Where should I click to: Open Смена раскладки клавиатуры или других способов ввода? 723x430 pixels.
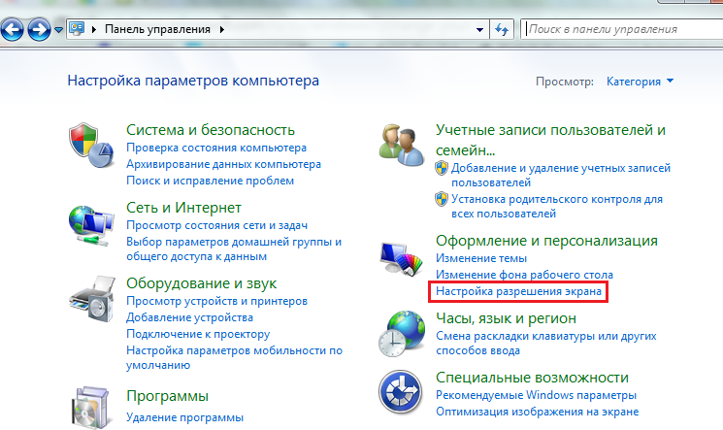[546, 344]
